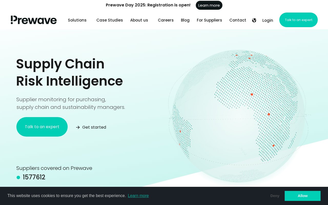Click the Prewave logo in header
This screenshot has width=328, height=205.
coord(34,20)
